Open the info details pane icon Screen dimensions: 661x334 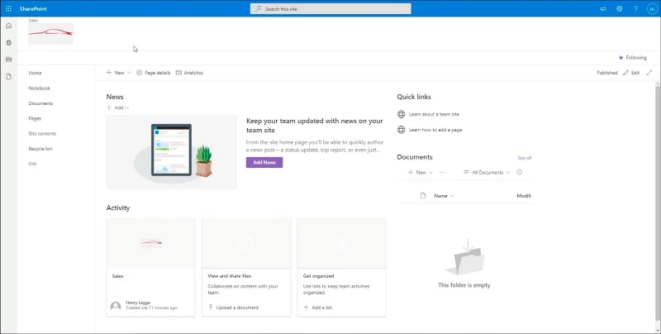click(520, 173)
